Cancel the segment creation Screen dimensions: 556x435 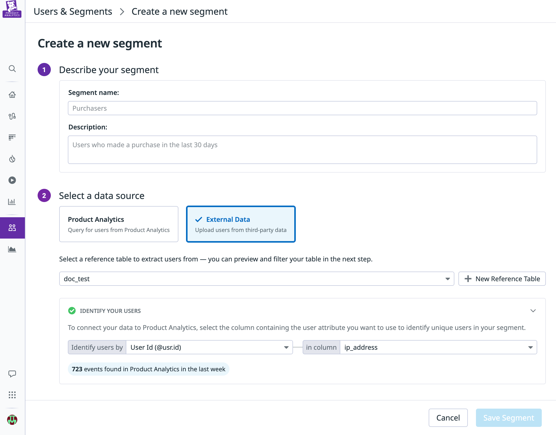click(x=448, y=418)
